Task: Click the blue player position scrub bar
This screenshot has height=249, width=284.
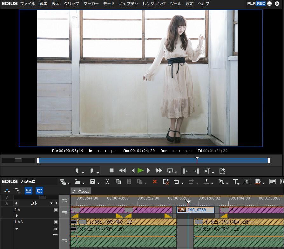Action: click(x=153, y=160)
